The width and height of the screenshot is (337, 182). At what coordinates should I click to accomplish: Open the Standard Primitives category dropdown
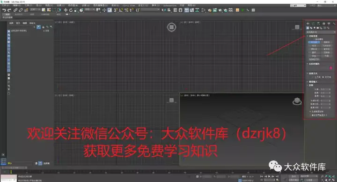coord(321,32)
